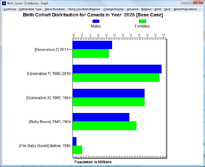Click the chart title mentioning Canada 2025

(93, 15)
